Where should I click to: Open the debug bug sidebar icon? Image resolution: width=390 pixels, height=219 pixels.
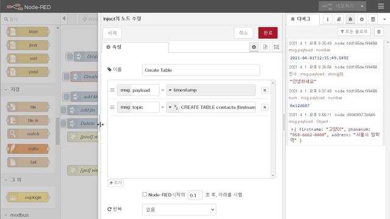pos(350,19)
